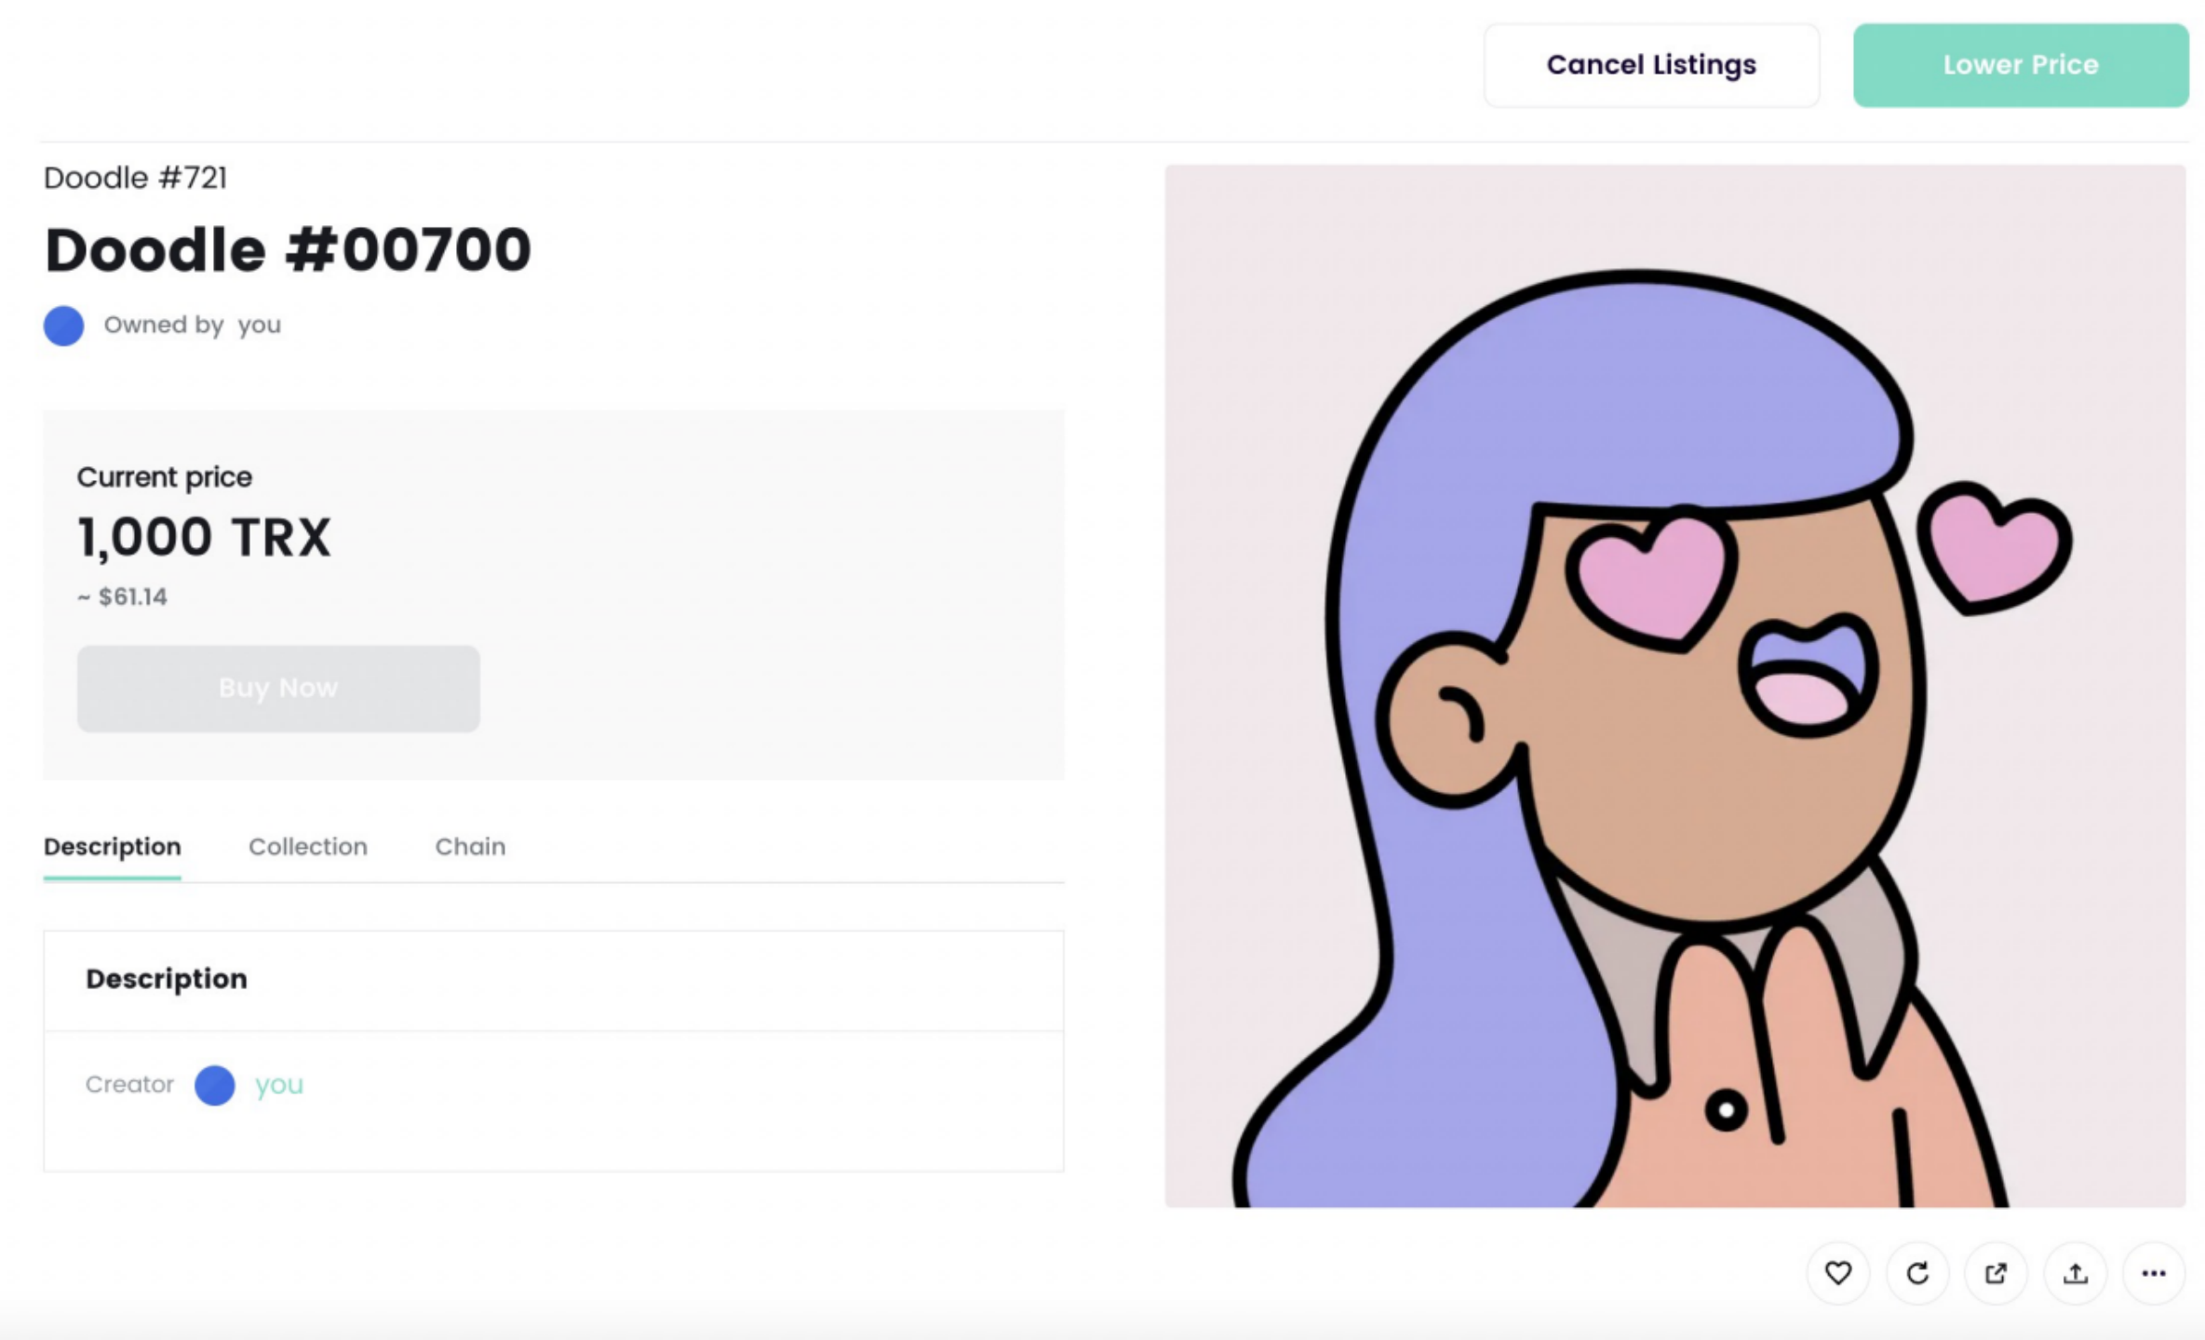The image size is (2205, 1340).
Task: Click the 1,000 TRX current price
Action: click(x=204, y=538)
